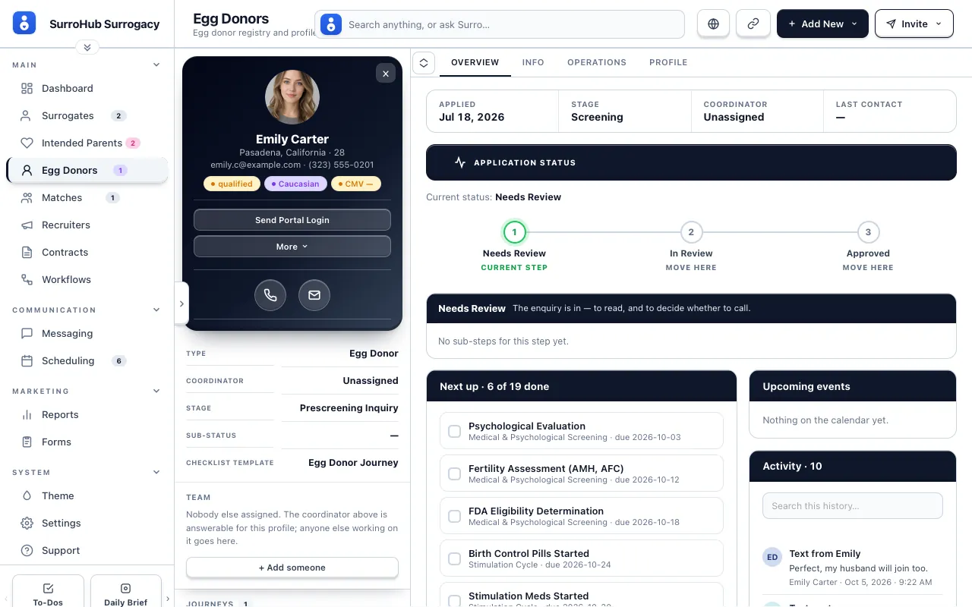Switch to the Profile tab
The image size is (972, 607).
point(668,62)
